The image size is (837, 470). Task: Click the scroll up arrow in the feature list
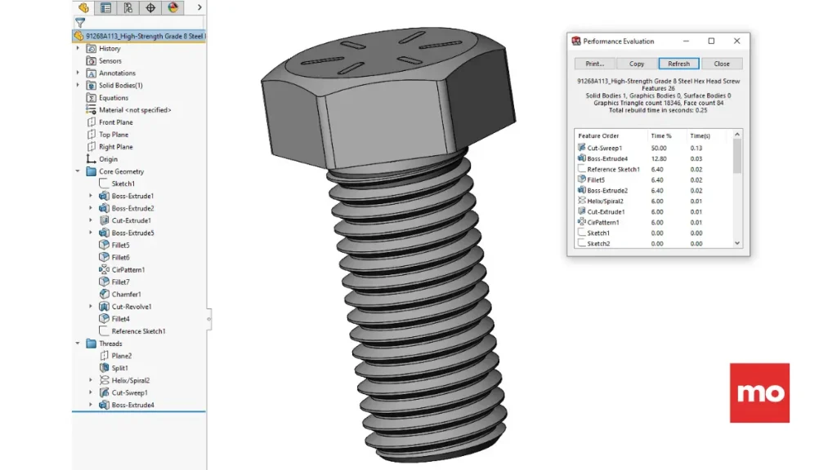737,135
